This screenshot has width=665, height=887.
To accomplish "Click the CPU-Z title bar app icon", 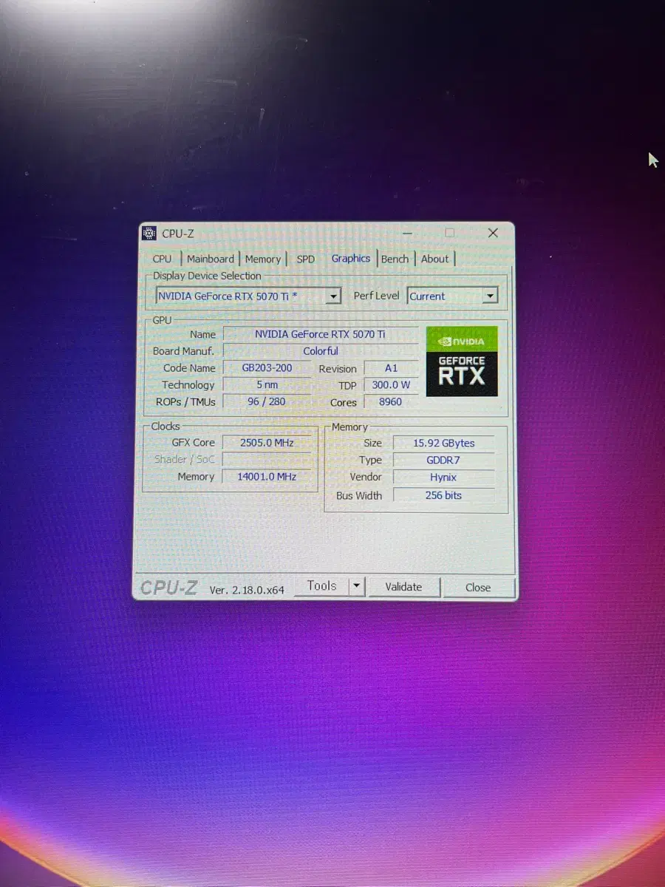I will click(149, 233).
